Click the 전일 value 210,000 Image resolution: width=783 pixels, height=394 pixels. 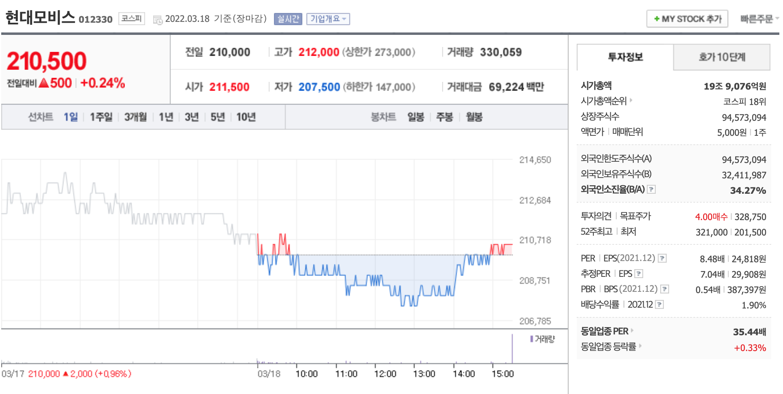coord(230,52)
